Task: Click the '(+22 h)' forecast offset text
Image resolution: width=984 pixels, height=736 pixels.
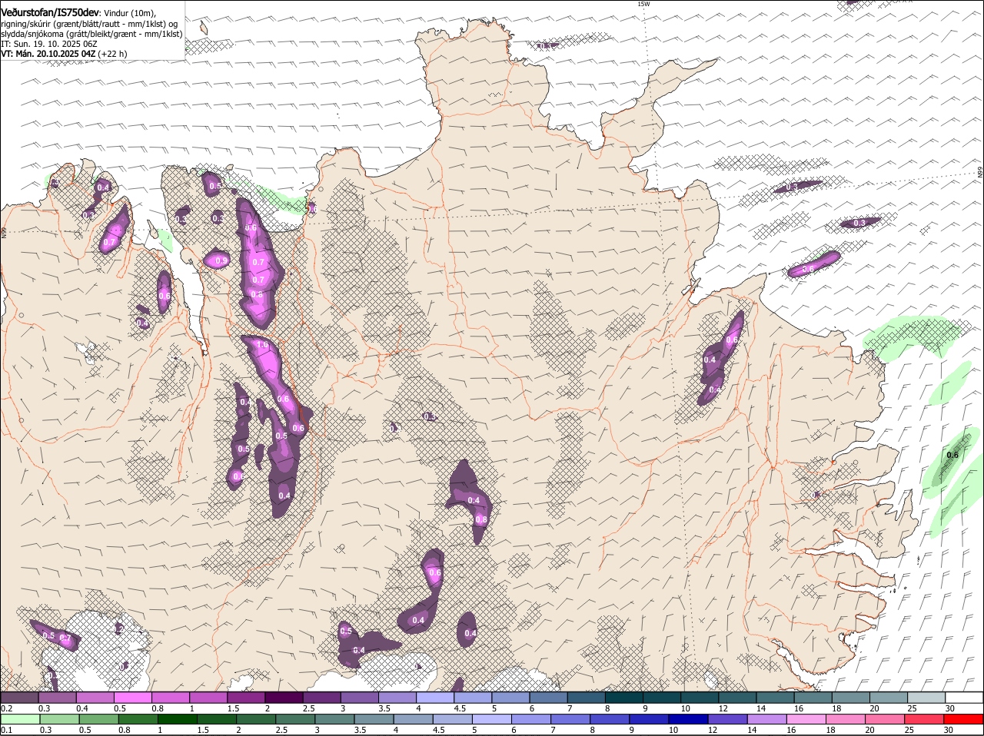Action: [x=113, y=54]
